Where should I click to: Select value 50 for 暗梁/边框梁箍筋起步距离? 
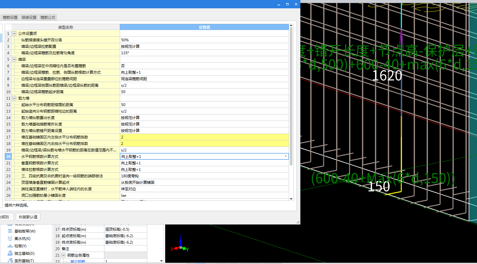click(204, 92)
